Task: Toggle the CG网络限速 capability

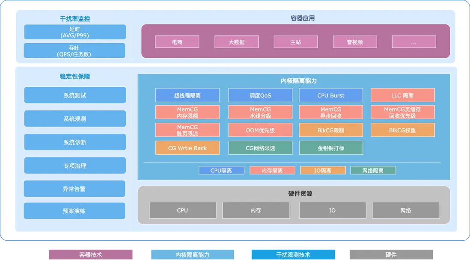Action: click(x=260, y=148)
